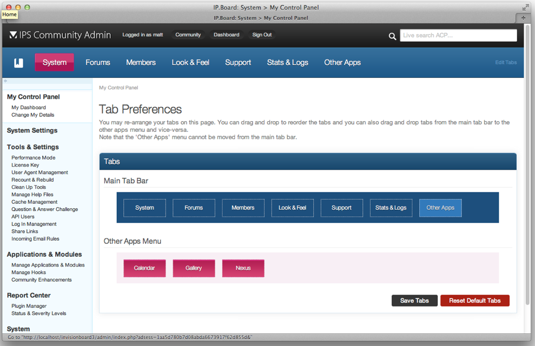Open Share Links settings
535x346 pixels.
pos(25,231)
